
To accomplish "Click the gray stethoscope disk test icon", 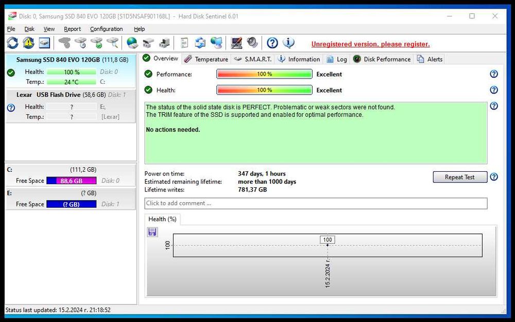I will point(64,43).
